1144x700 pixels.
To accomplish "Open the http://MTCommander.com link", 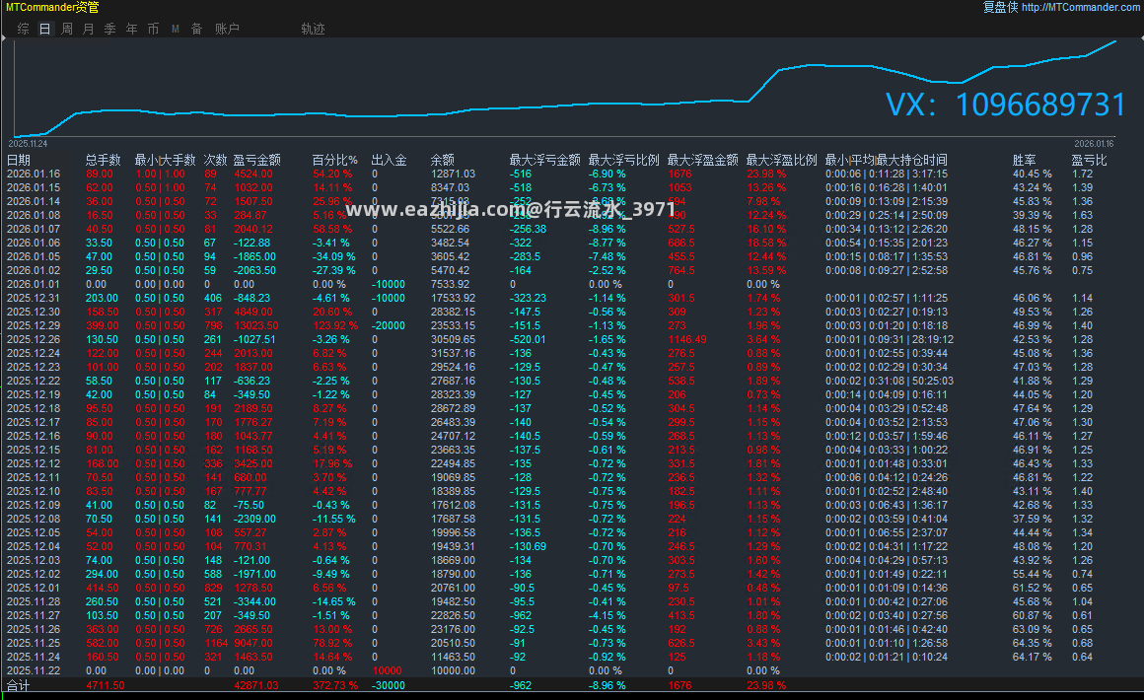I will pos(1080,7).
